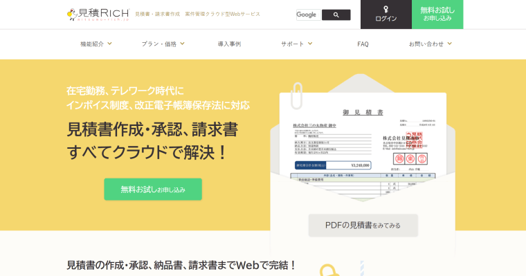Open the ログイン button
This screenshot has height=276, width=526.
point(386,15)
